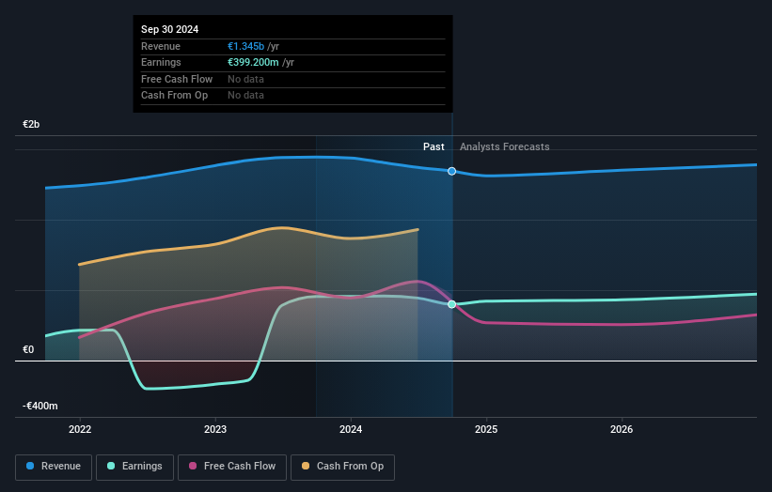Click the 'Revenue' row label in tooltip
Screen dimensions: 772x492
(x=161, y=46)
